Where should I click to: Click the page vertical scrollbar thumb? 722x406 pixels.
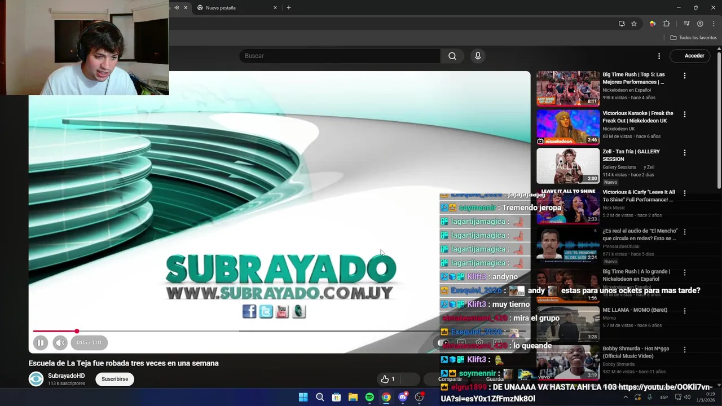[x=719, y=120]
